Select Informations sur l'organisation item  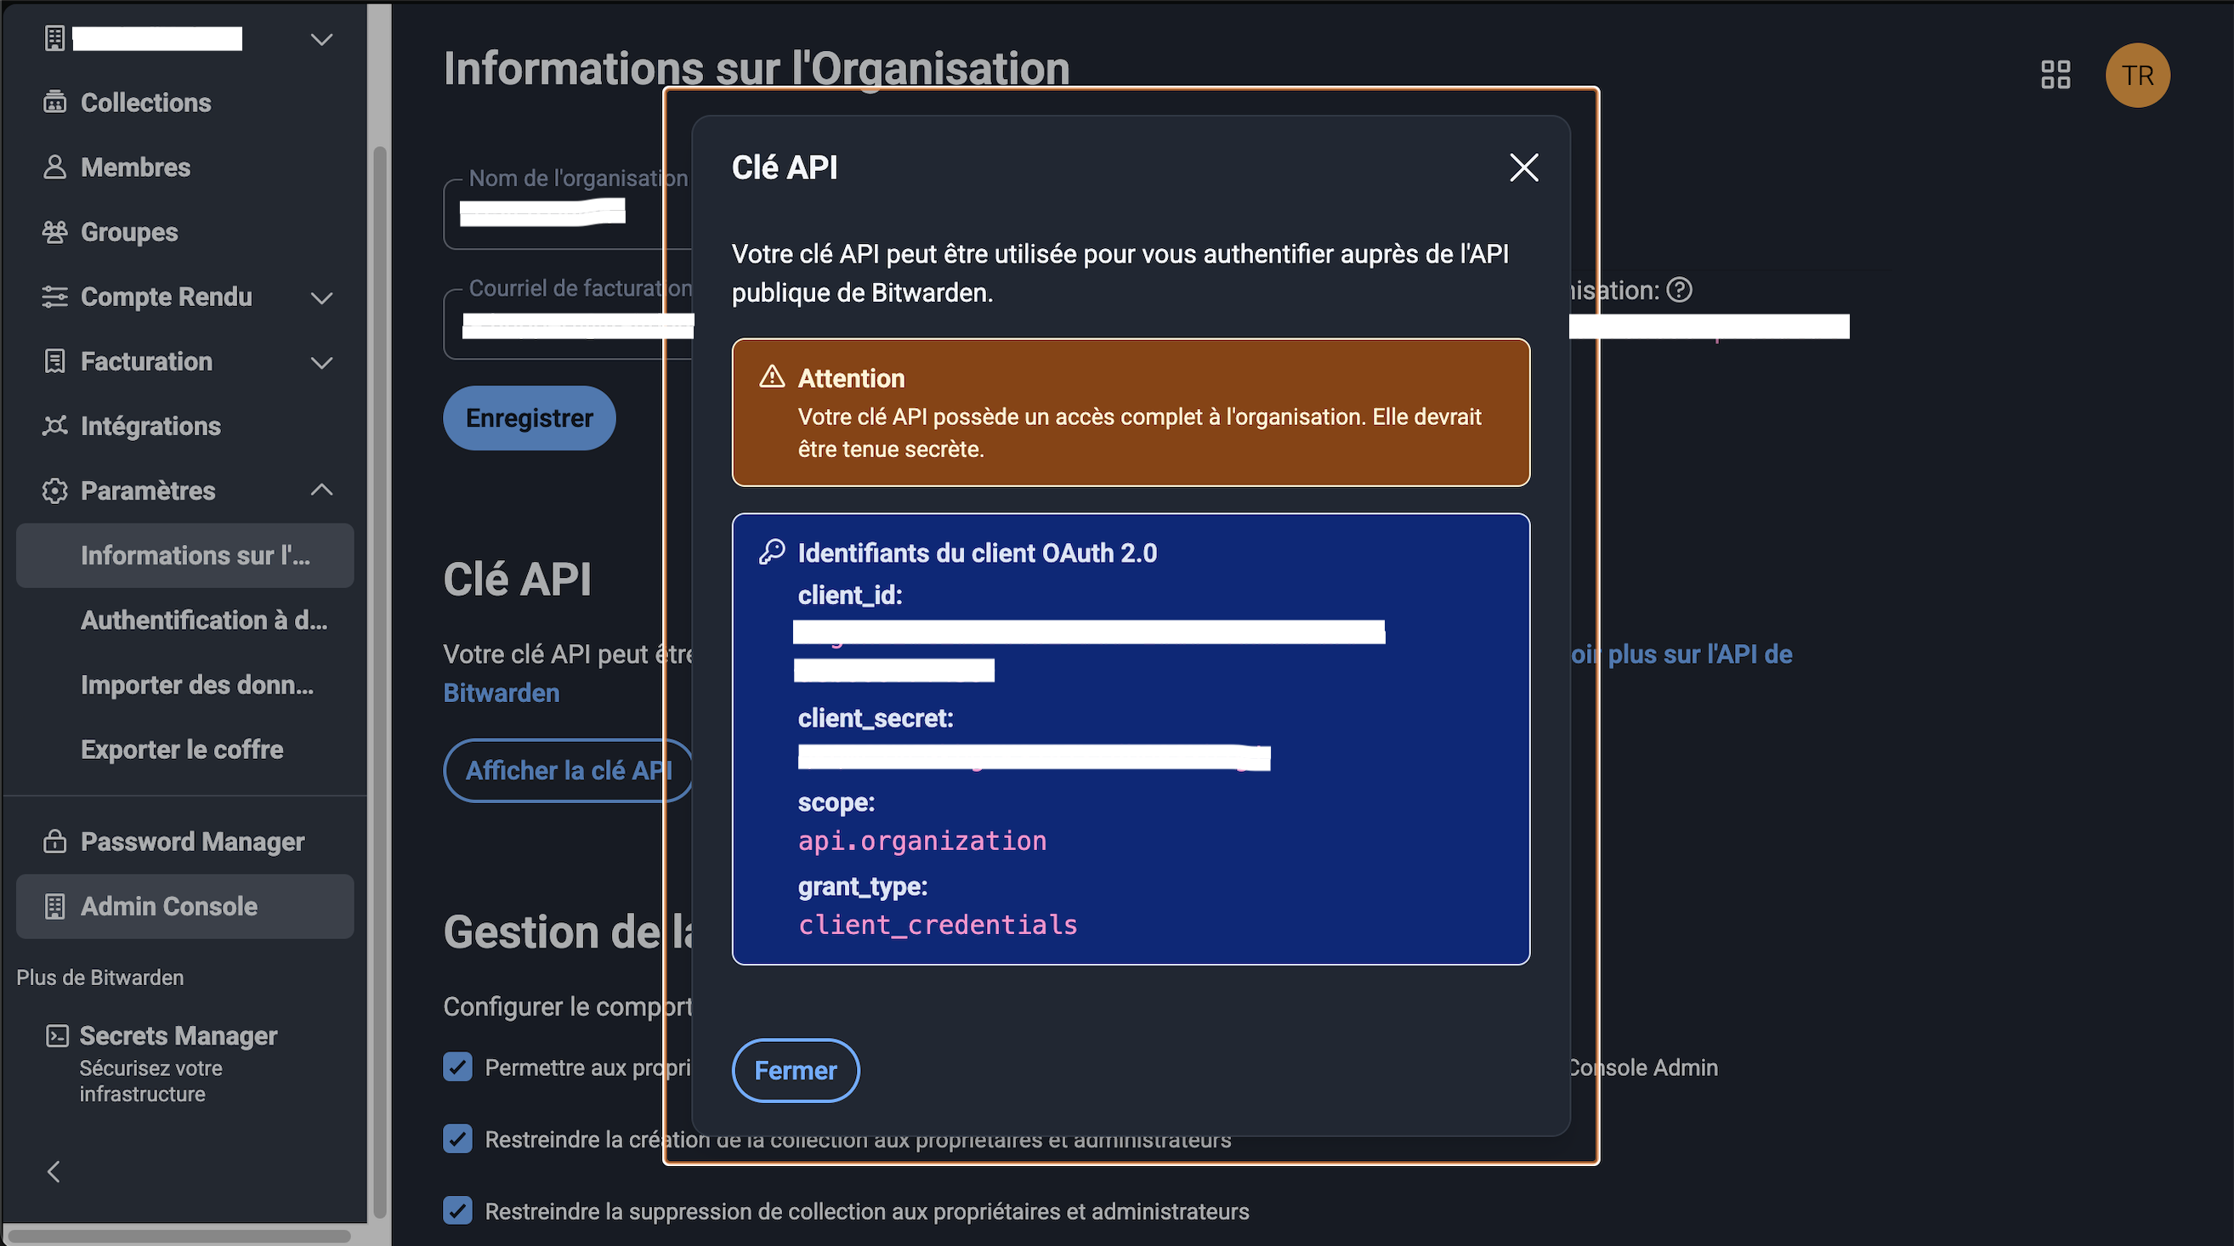tap(184, 555)
